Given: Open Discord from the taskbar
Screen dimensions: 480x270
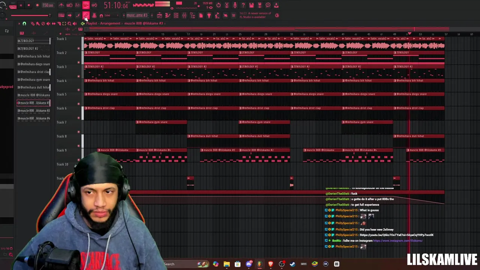Looking at the screenshot, I should [x=249, y=264].
